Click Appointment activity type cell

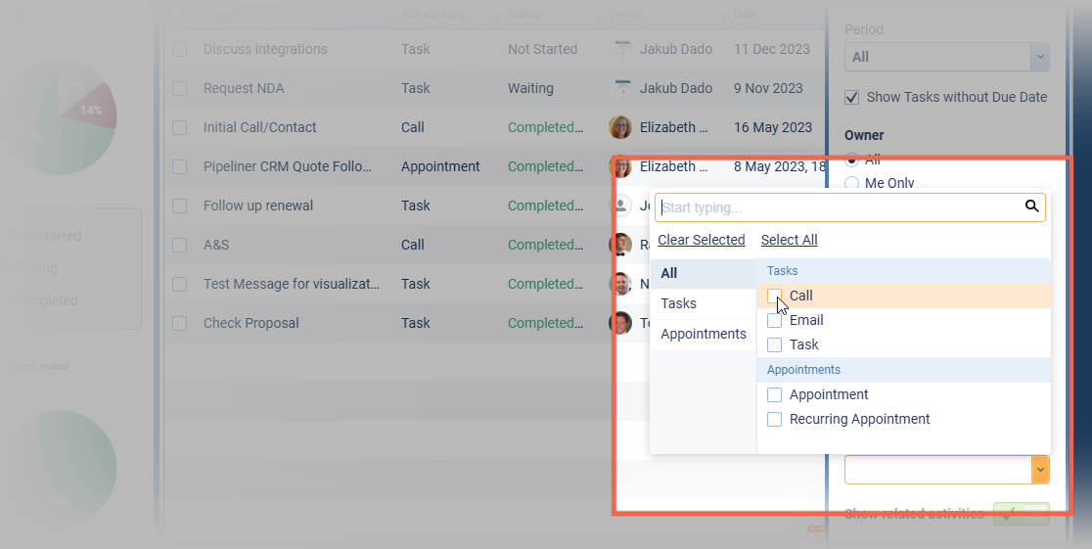tap(440, 166)
